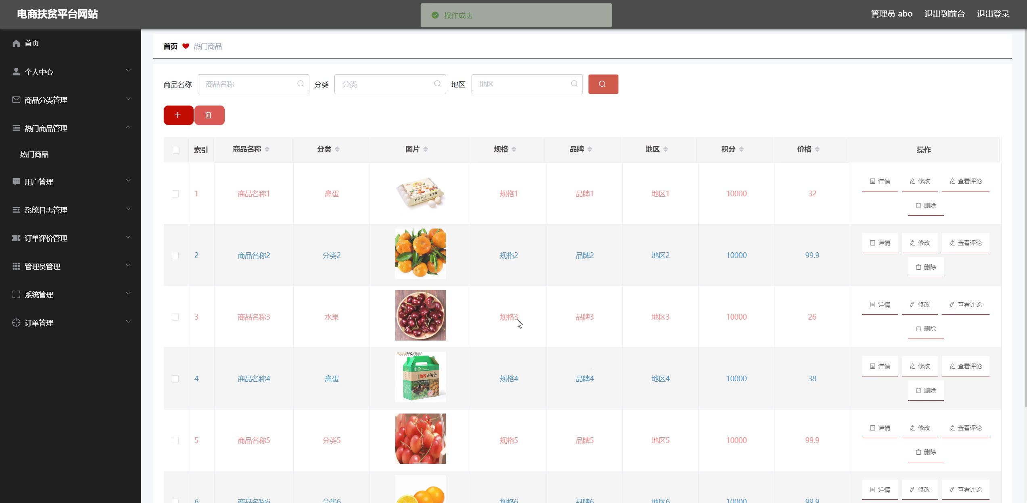The height and width of the screenshot is (503, 1027).
Task: Click the envelope icon next to 商品分类管理
Action: coord(16,100)
